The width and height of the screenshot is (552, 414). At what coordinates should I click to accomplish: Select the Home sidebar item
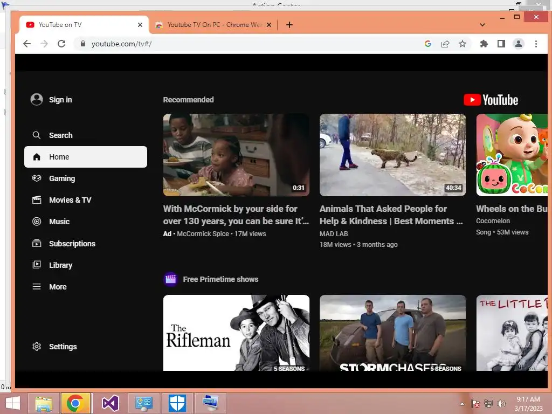[86, 157]
